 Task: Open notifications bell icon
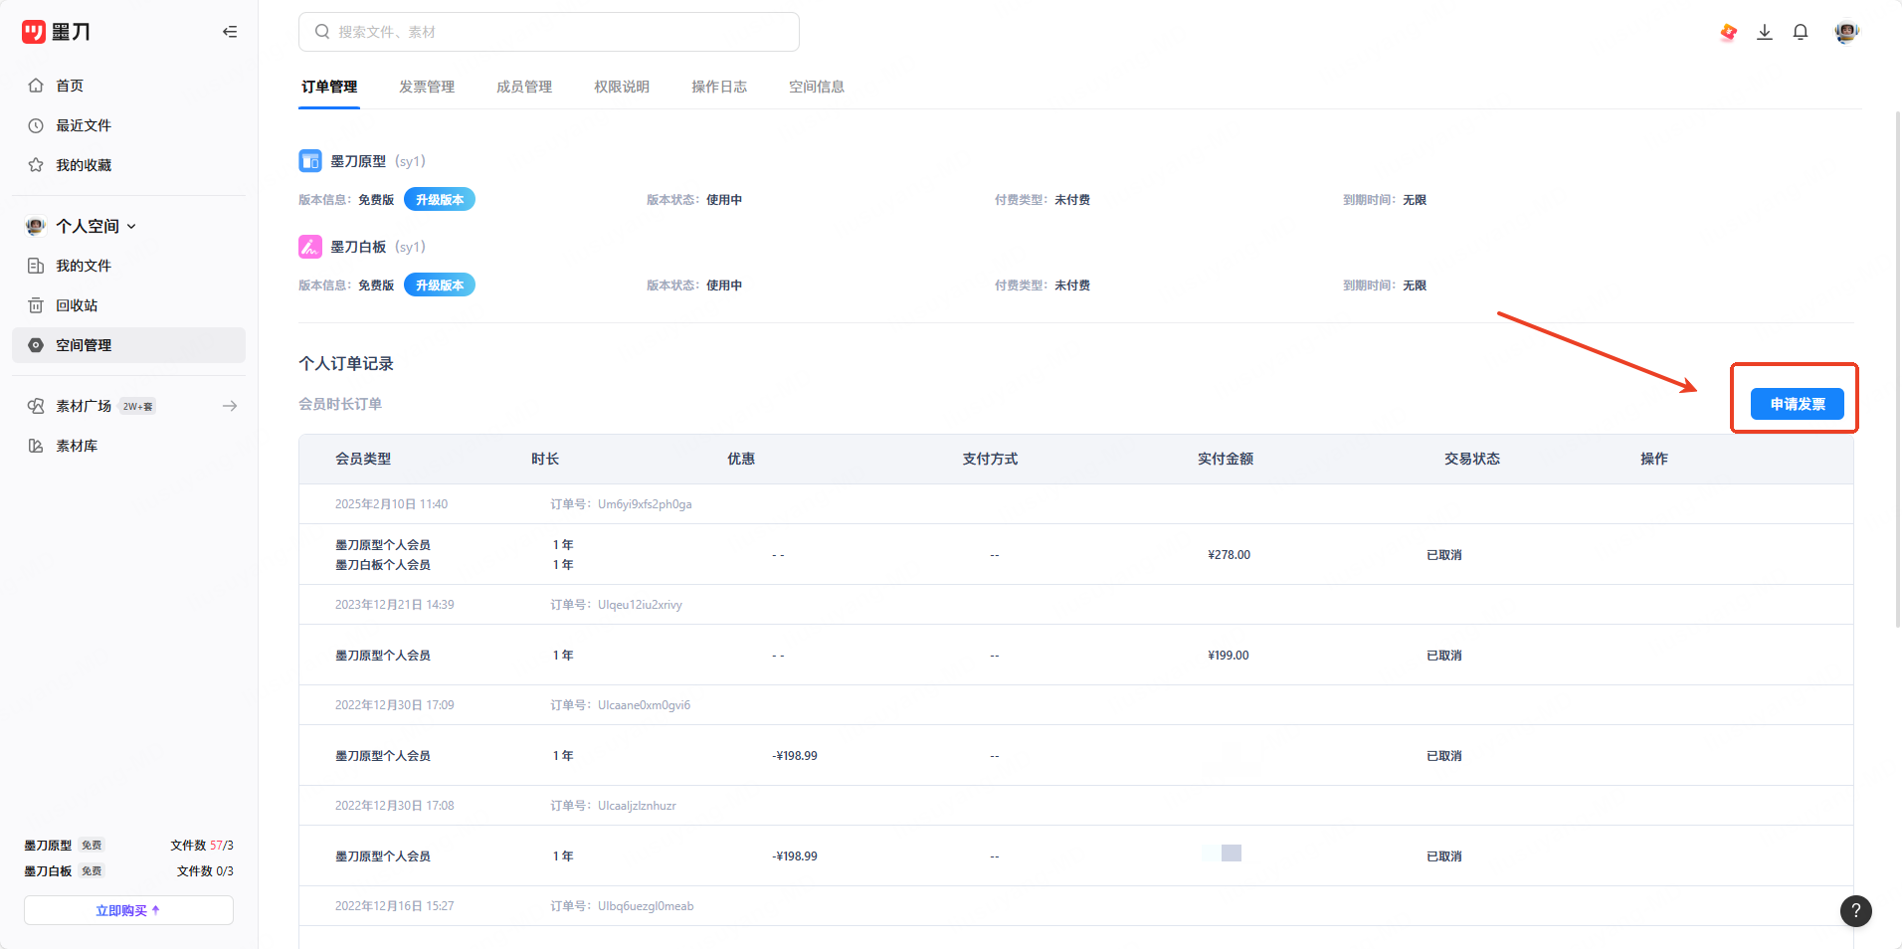tap(1801, 32)
